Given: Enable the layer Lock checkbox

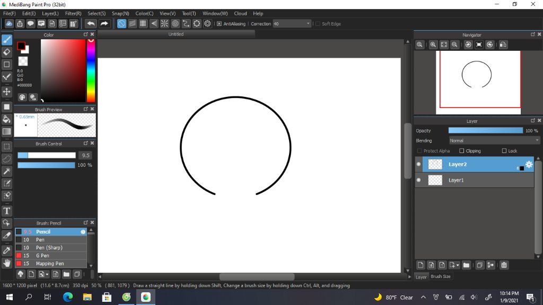Looking at the screenshot, I should pos(504,151).
